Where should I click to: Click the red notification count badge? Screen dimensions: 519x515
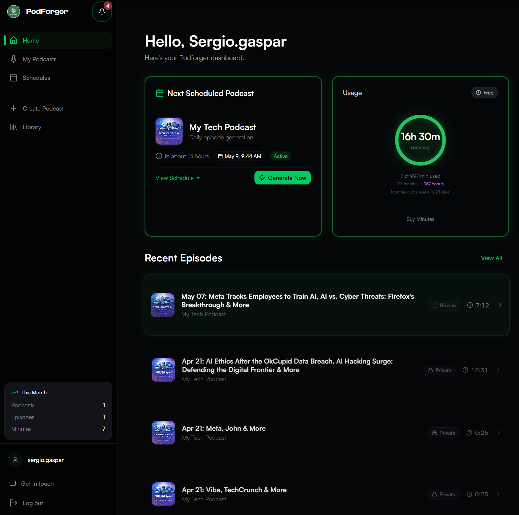(108, 6)
